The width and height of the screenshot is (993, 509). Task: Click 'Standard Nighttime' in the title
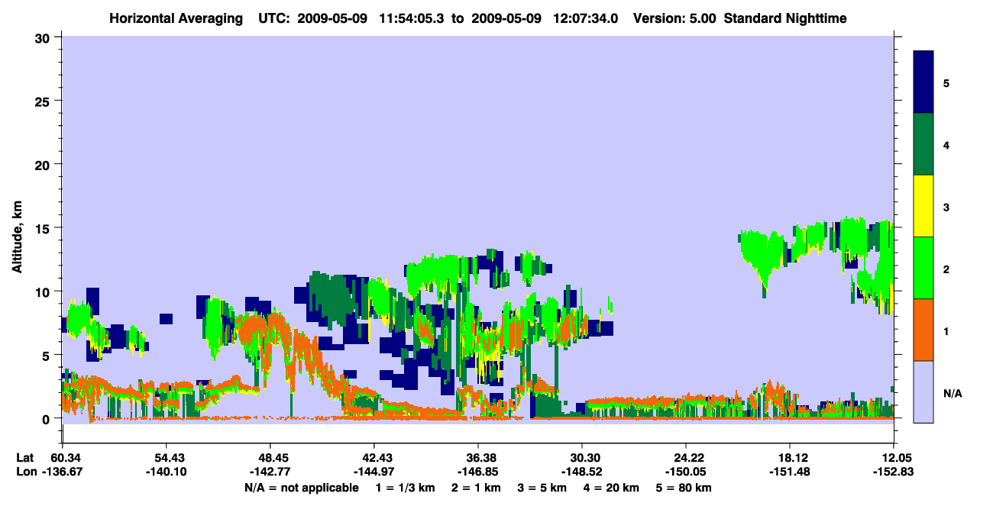click(785, 18)
